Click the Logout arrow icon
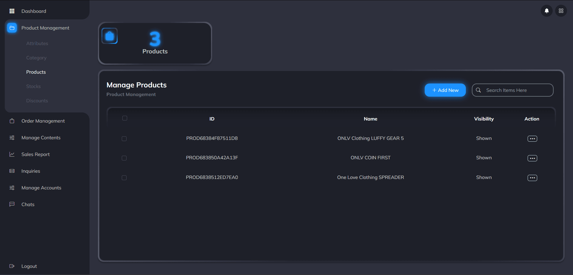The width and height of the screenshot is (573, 275). (x=12, y=266)
